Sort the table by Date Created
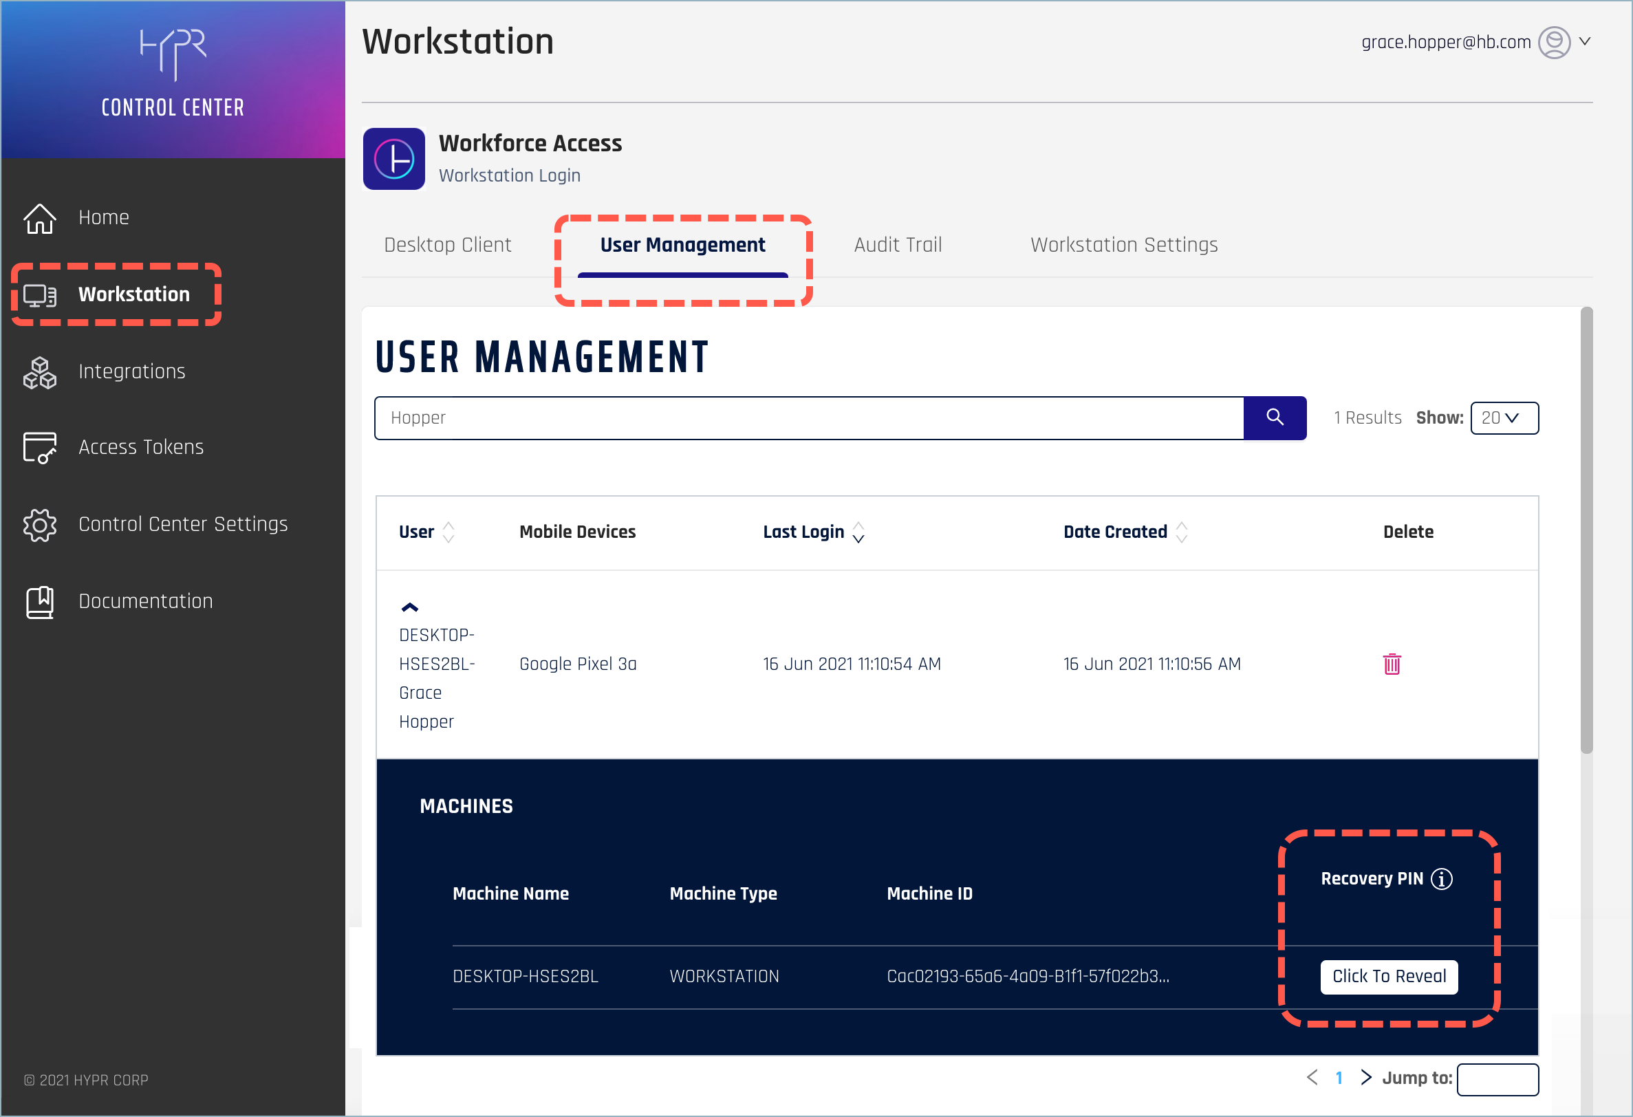1633x1117 pixels. (x=1181, y=532)
